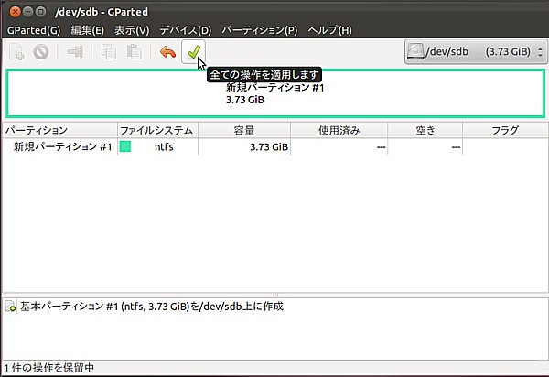This screenshot has height=377, width=549.
Task: Open the デバイス(D) menu
Action: [x=186, y=30]
